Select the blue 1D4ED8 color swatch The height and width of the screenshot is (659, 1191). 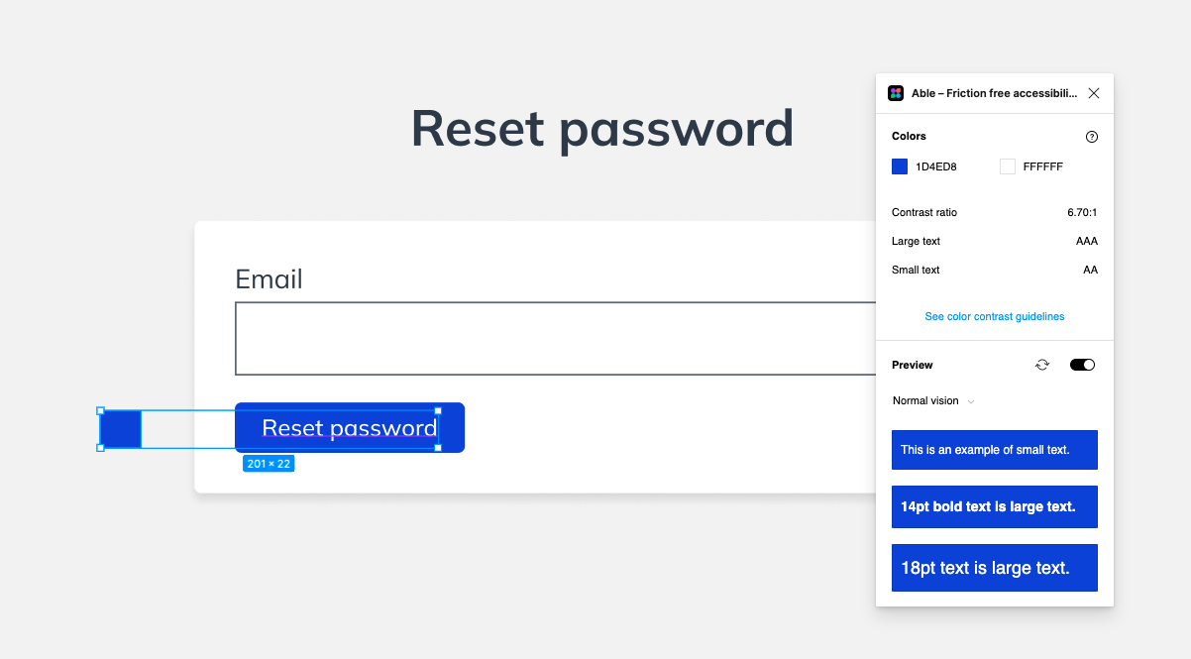coord(898,166)
